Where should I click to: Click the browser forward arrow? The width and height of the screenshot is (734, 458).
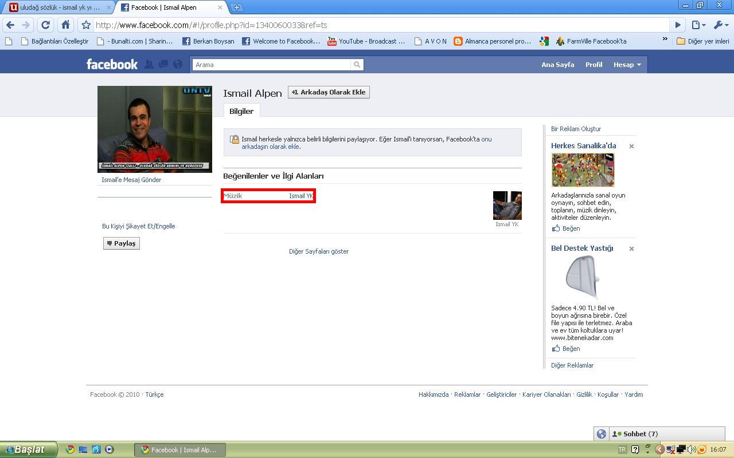tap(25, 25)
